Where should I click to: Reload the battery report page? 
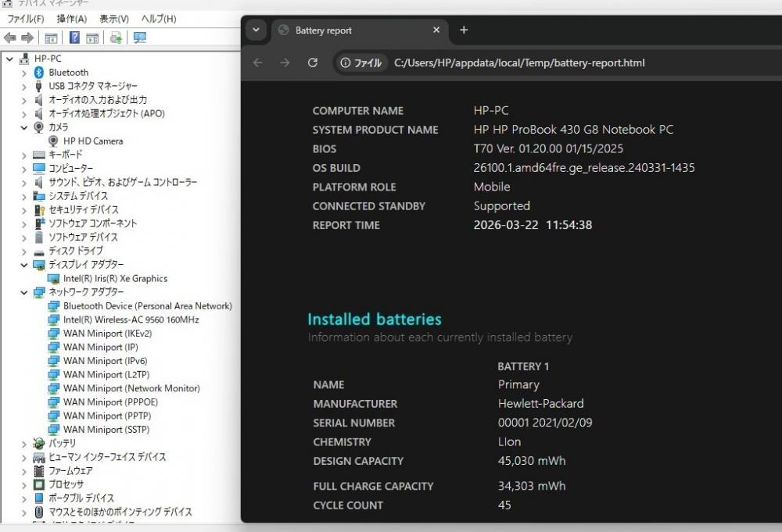[313, 62]
